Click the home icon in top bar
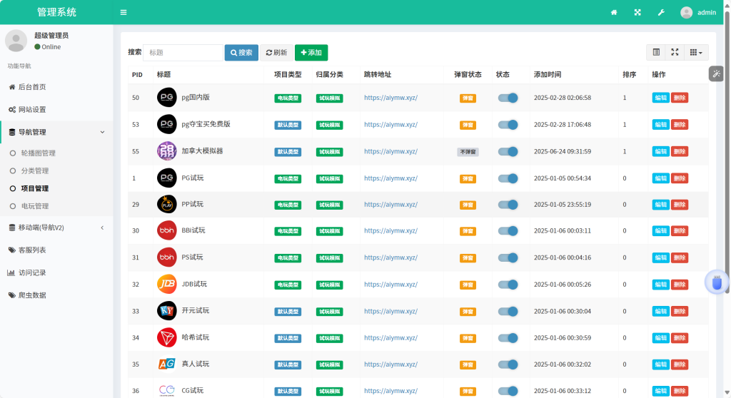The height and width of the screenshot is (398, 731). point(614,12)
